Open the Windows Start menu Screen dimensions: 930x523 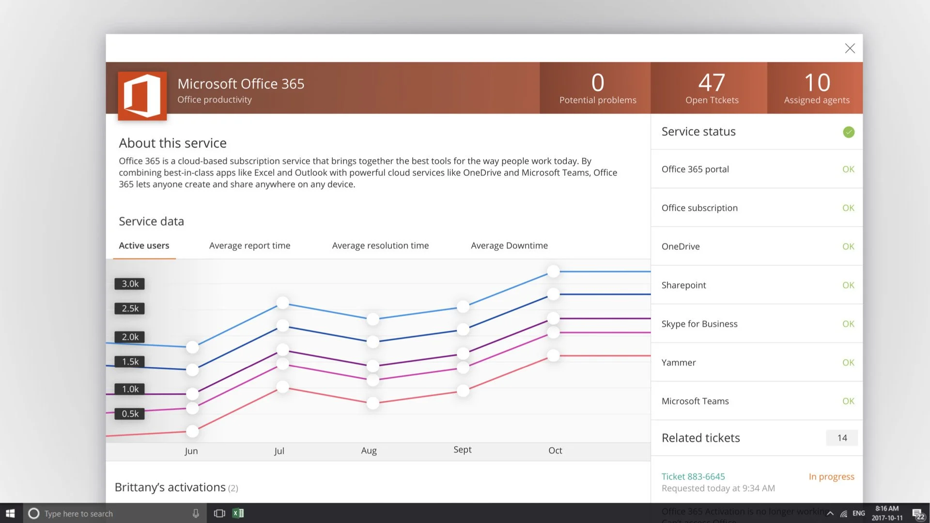[11, 513]
